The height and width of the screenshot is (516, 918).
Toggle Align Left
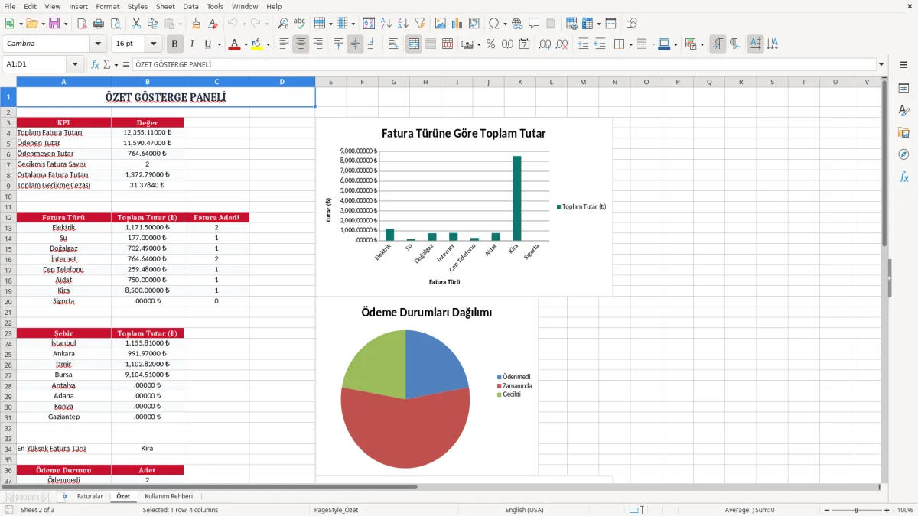[x=284, y=44]
